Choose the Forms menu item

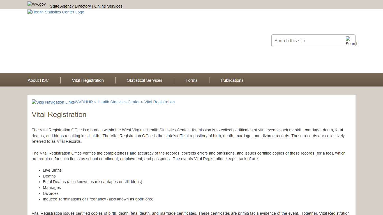click(191, 80)
